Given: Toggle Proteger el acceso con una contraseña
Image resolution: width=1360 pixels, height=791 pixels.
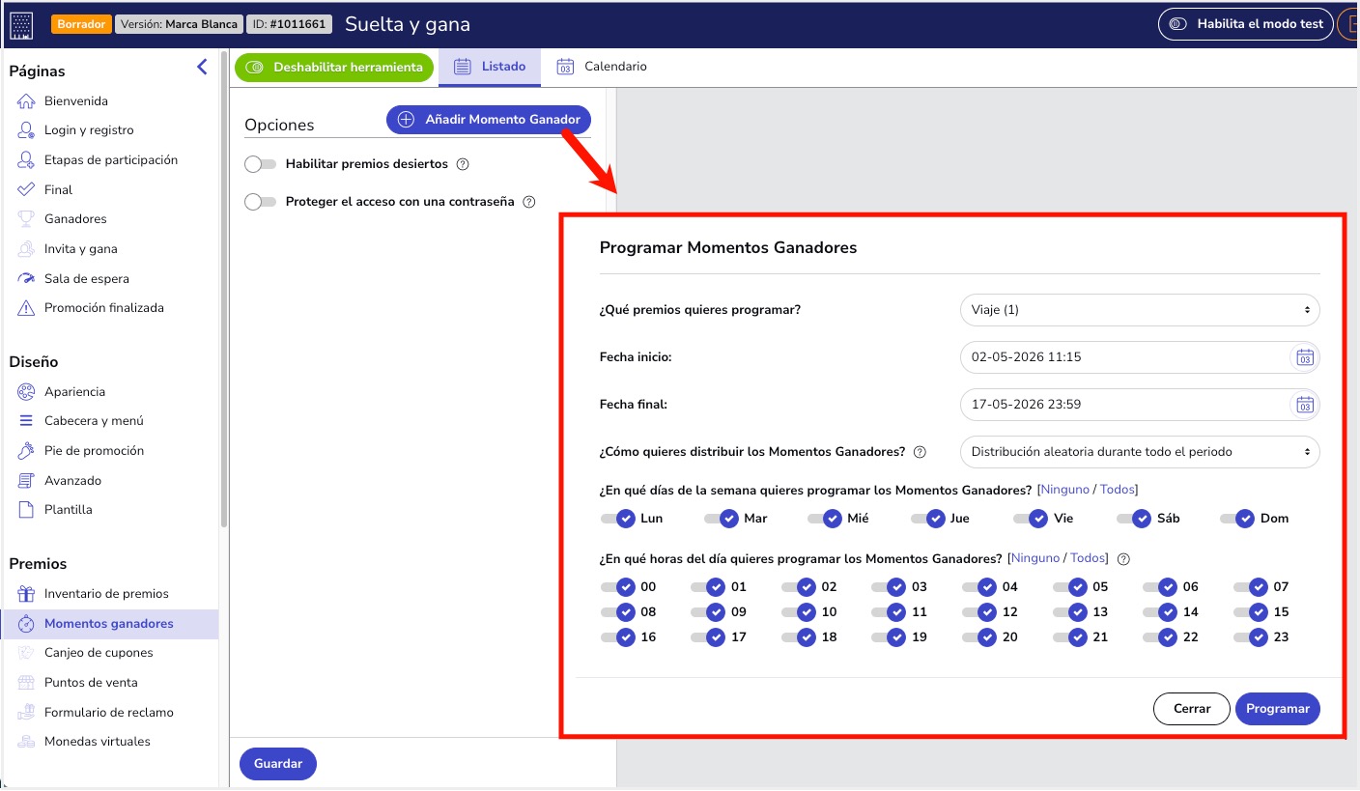Looking at the screenshot, I should 261,202.
